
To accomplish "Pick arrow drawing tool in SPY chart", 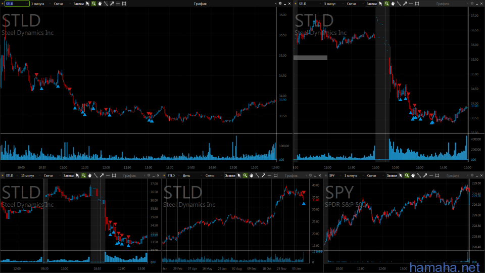I will coord(425,175).
